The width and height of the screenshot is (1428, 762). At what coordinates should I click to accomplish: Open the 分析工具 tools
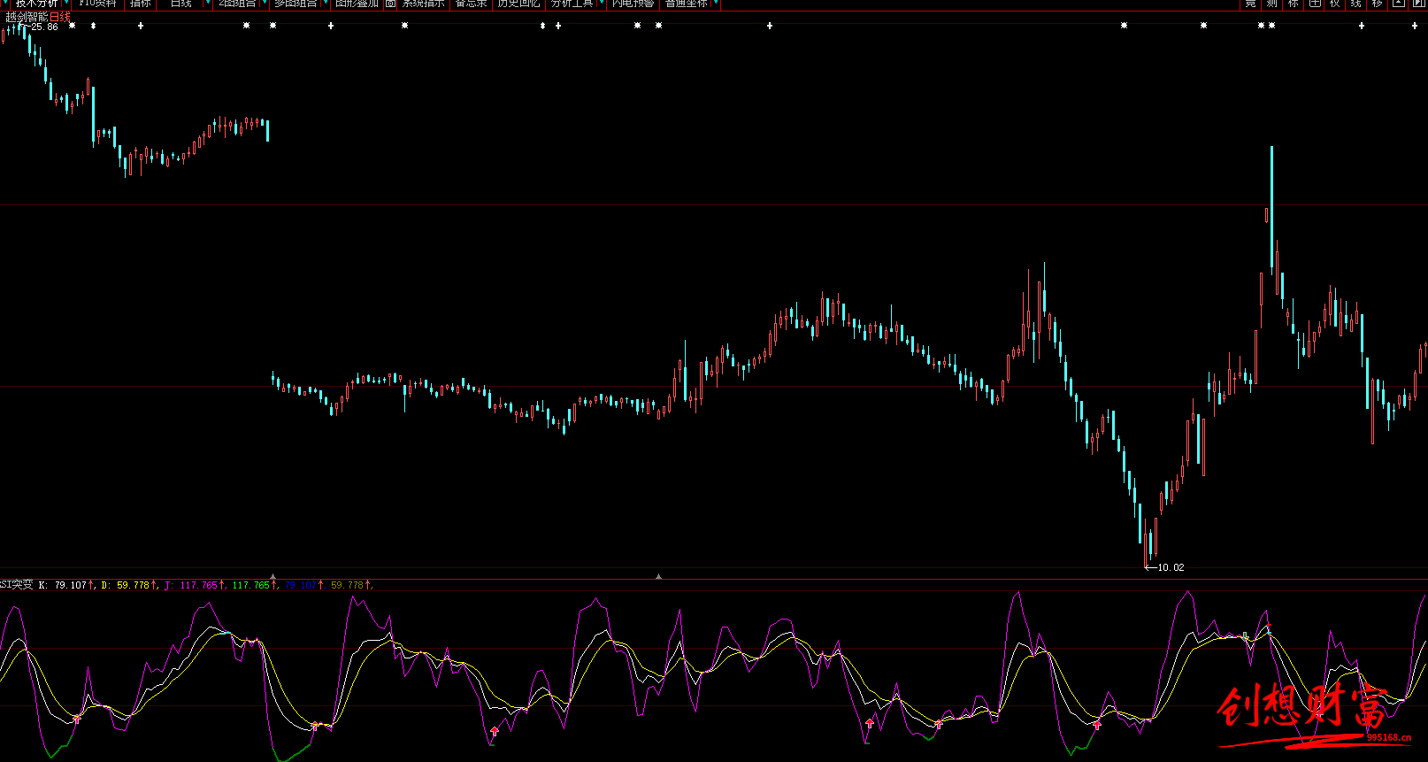(572, 4)
